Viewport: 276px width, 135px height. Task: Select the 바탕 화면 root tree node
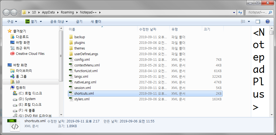(x=20, y=65)
